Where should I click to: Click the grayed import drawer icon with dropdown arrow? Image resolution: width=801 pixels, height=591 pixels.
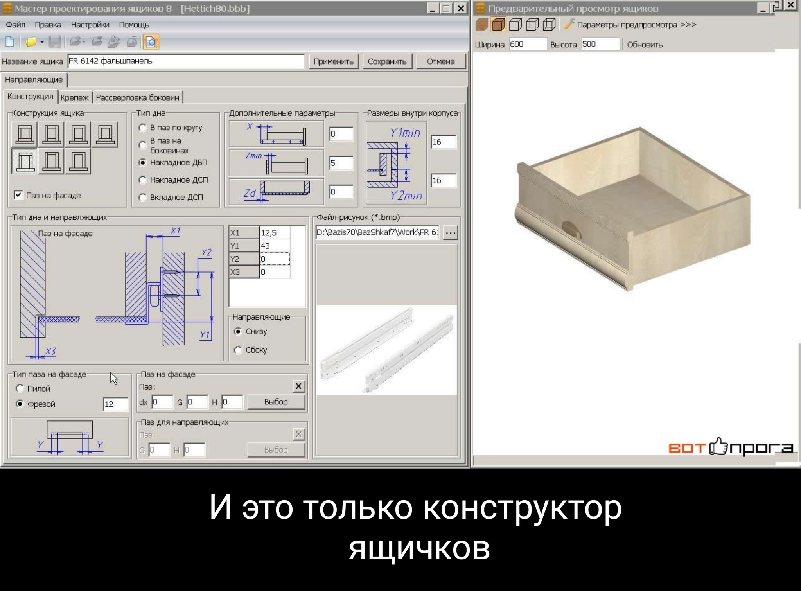(x=77, y=41)
